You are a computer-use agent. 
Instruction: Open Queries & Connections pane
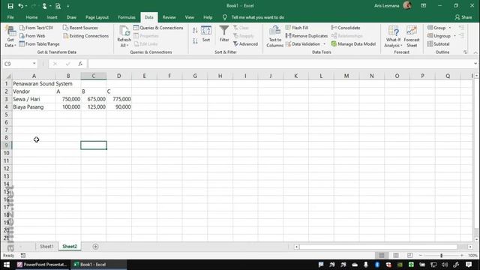click(x=158, y=28)
